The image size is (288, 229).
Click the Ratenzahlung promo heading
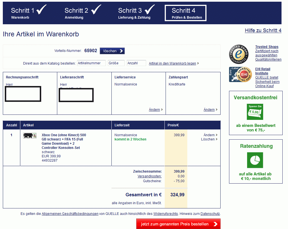256,146
